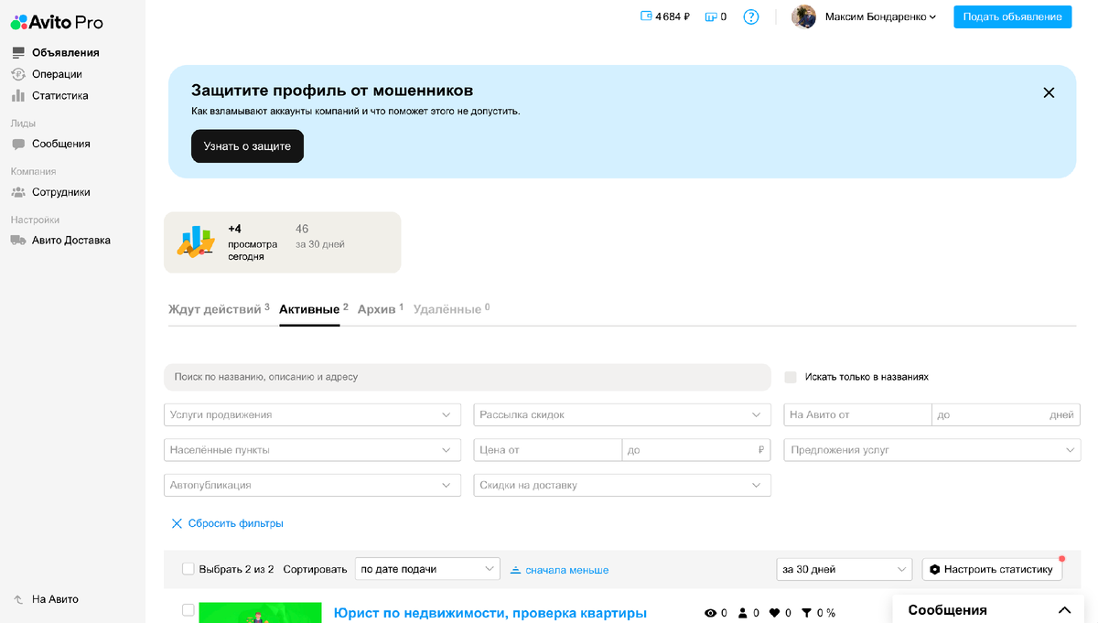Click Подать объявление button
Viewport: 1098px width, 623px height.
[x=1012, y=16]
